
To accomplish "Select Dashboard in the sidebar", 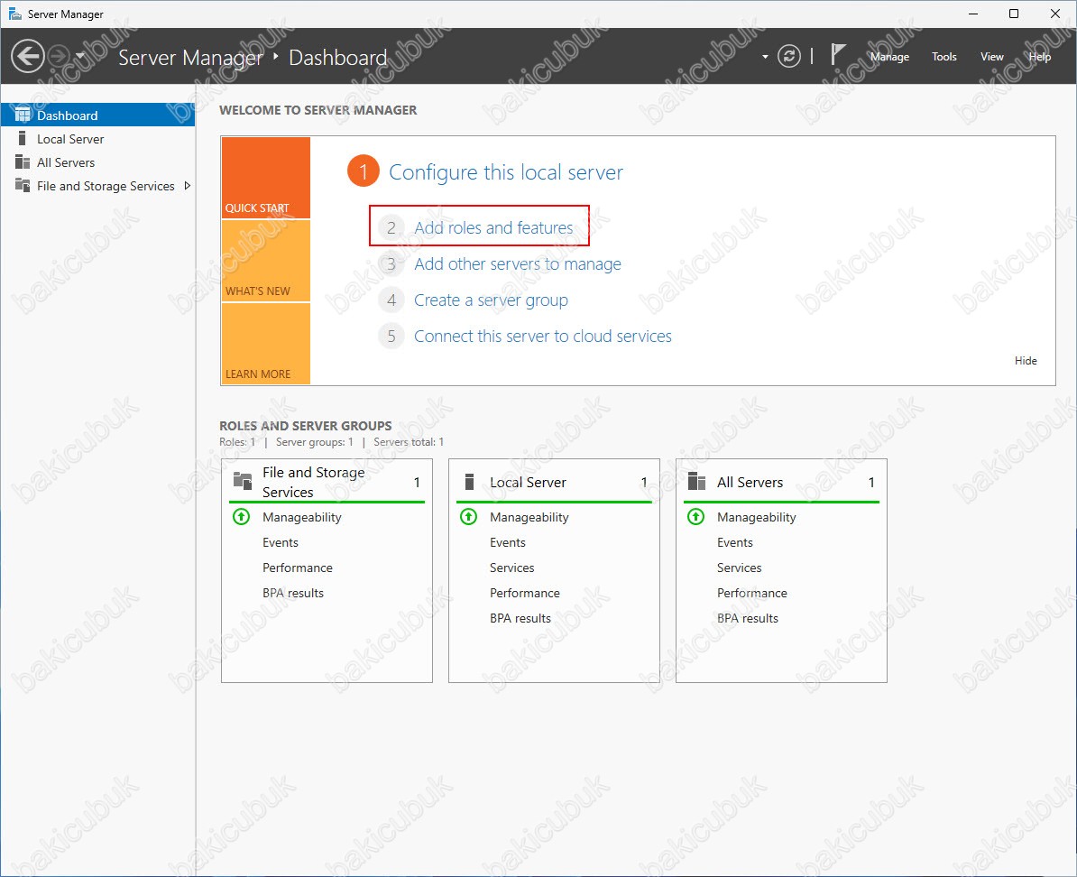I will pos(97,115).
